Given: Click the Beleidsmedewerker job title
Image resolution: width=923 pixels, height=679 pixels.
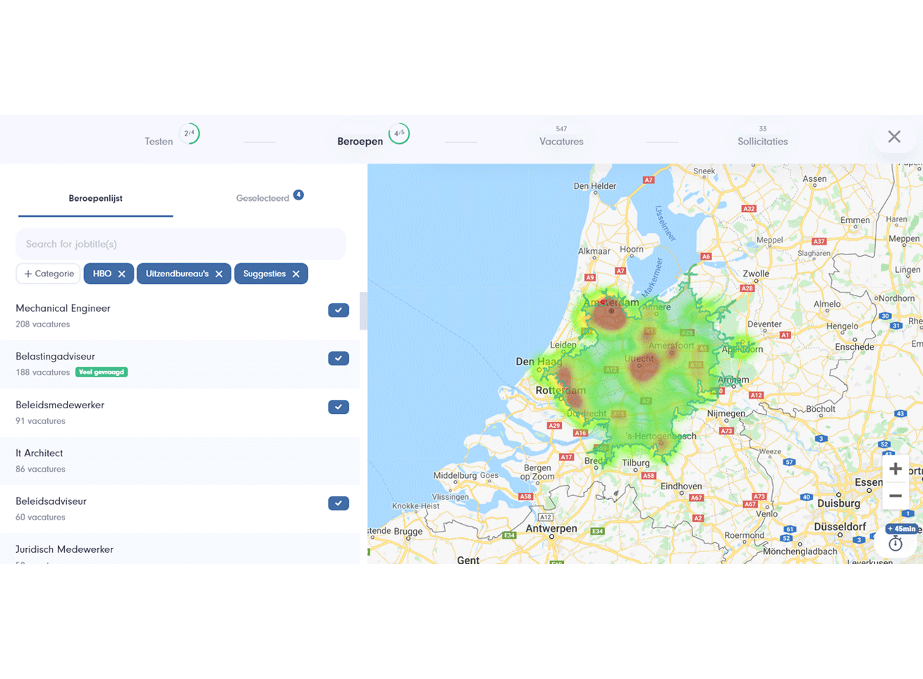Looking at the screenshot, I should [60, 405].
